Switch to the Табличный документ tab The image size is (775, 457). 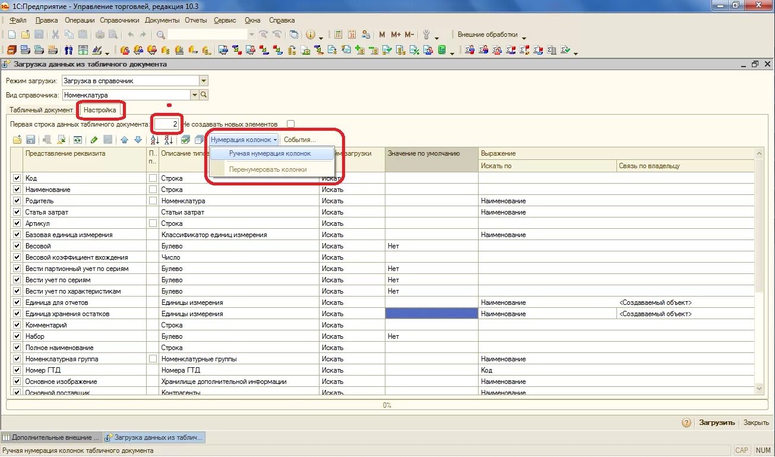click(41, 110)
